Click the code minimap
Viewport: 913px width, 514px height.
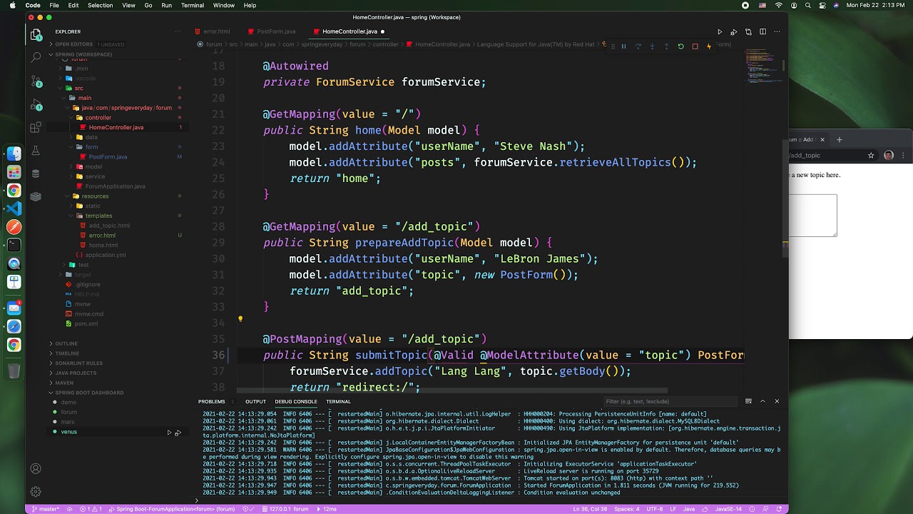pyautogui.click(x=762, y=66)
